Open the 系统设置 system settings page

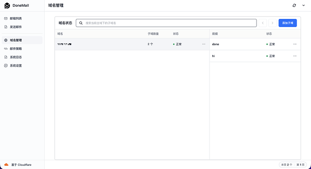click(x=22, y=66)
